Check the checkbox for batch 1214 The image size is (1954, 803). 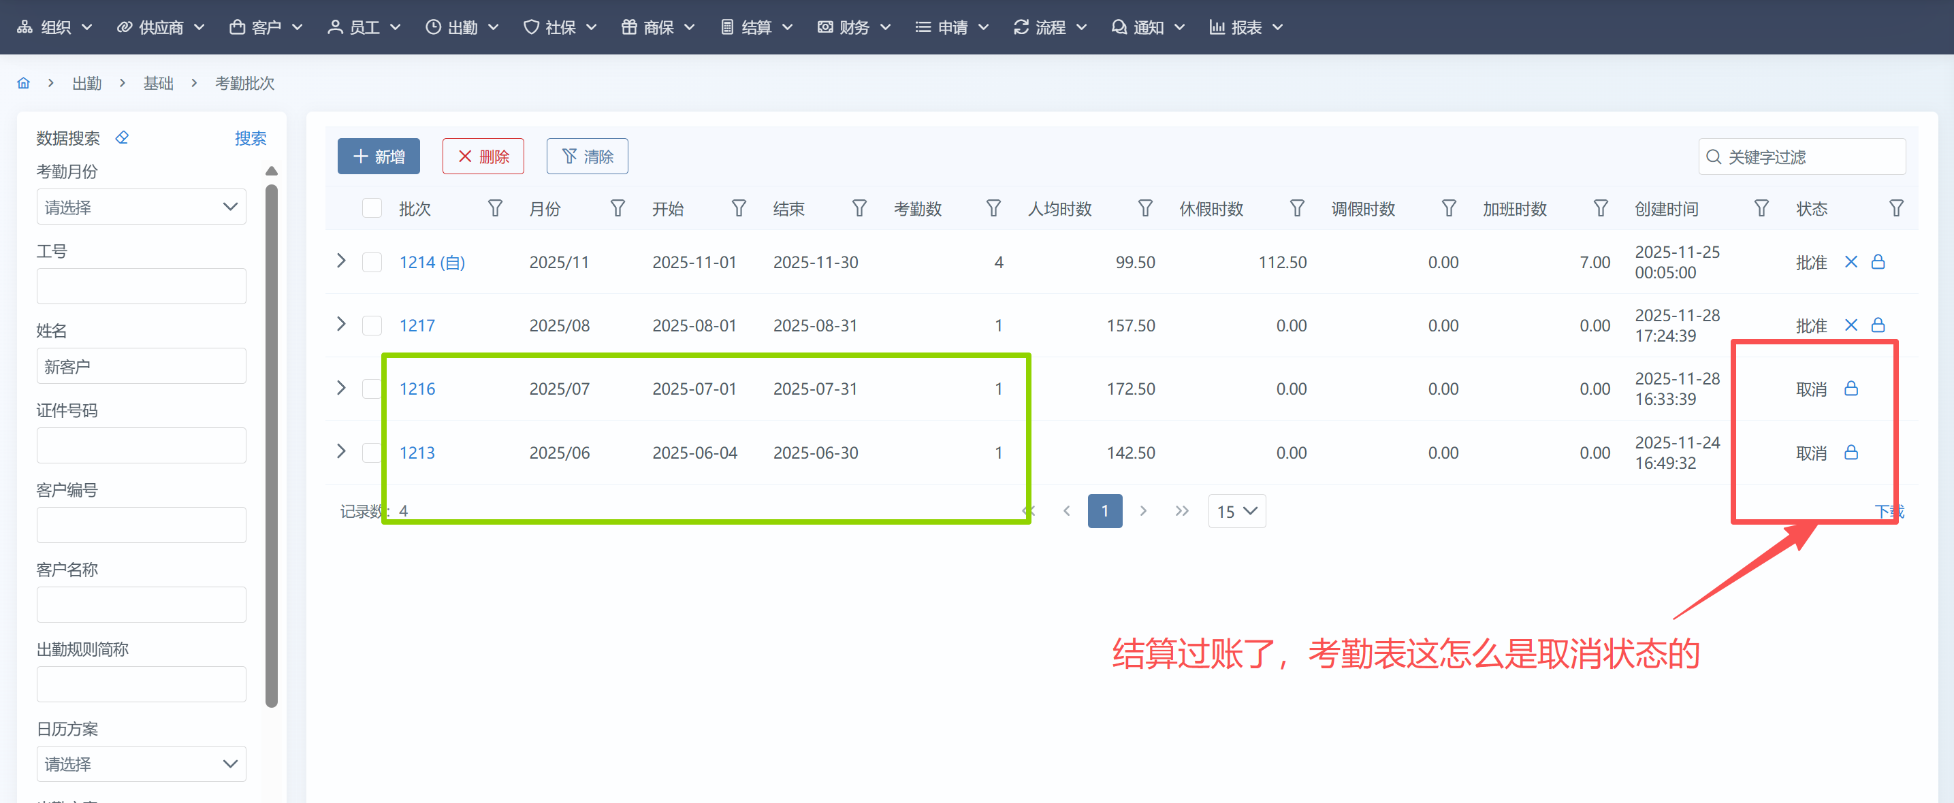pos(372,263)
